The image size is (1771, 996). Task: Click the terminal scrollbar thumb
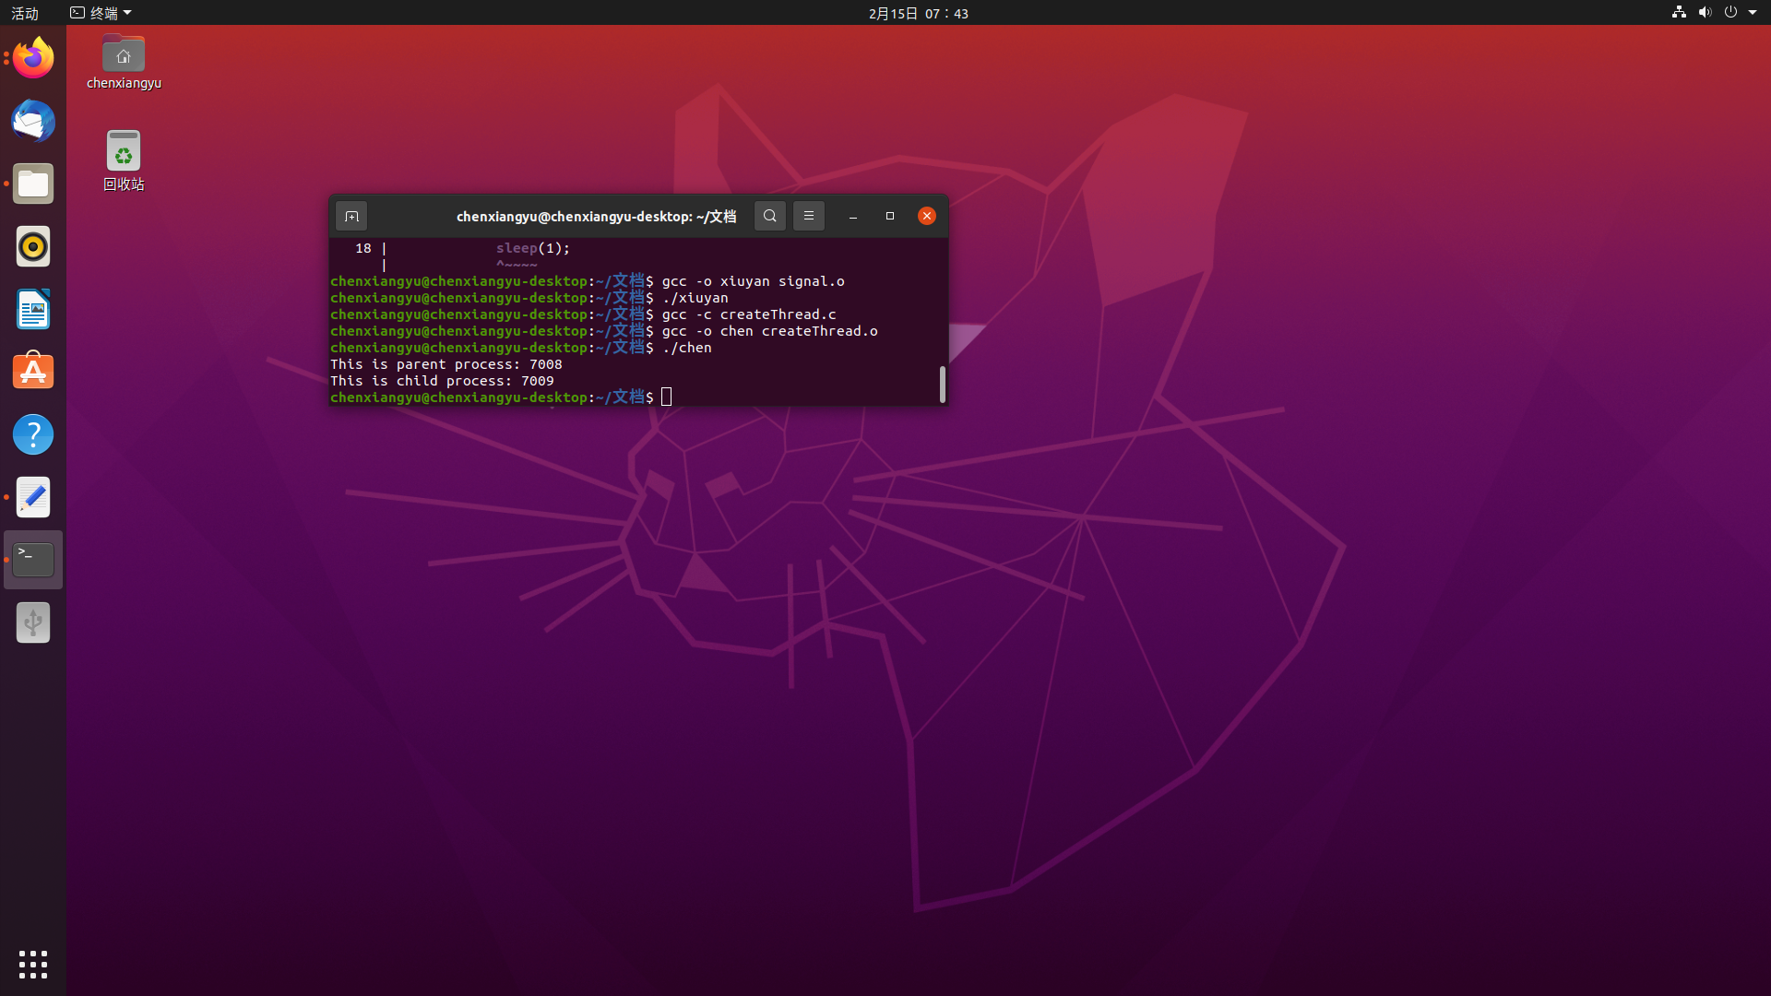942,385
